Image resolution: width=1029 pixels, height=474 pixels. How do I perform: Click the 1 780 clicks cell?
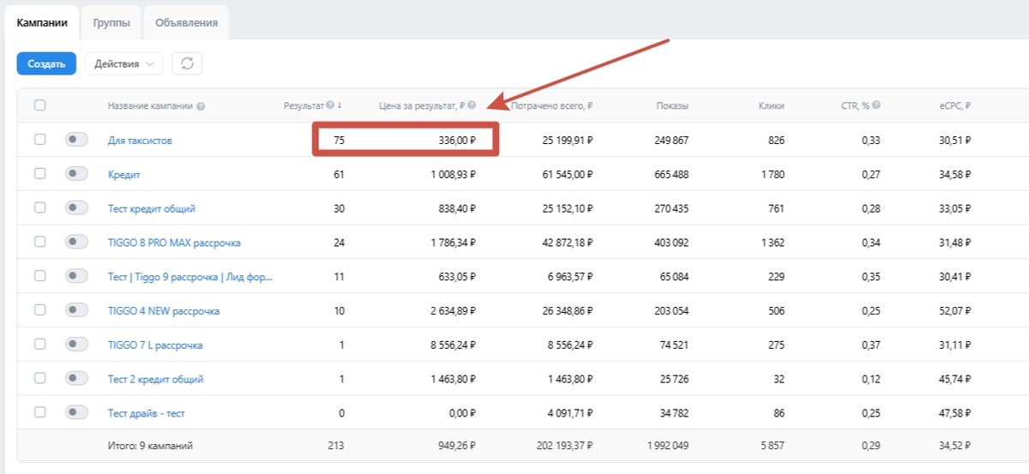click(772, 175)
